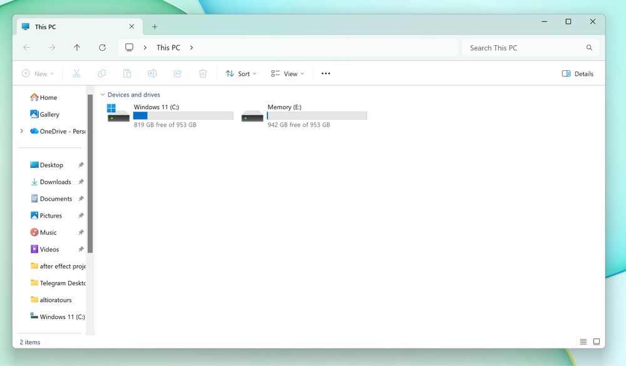Viewport: 626px width, 366px height.
Task: Unpin Music using its pin icon
Action: [x=81, y=232]
